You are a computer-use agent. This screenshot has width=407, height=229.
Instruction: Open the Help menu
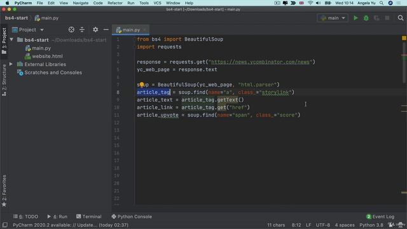(x=189, y=3)
